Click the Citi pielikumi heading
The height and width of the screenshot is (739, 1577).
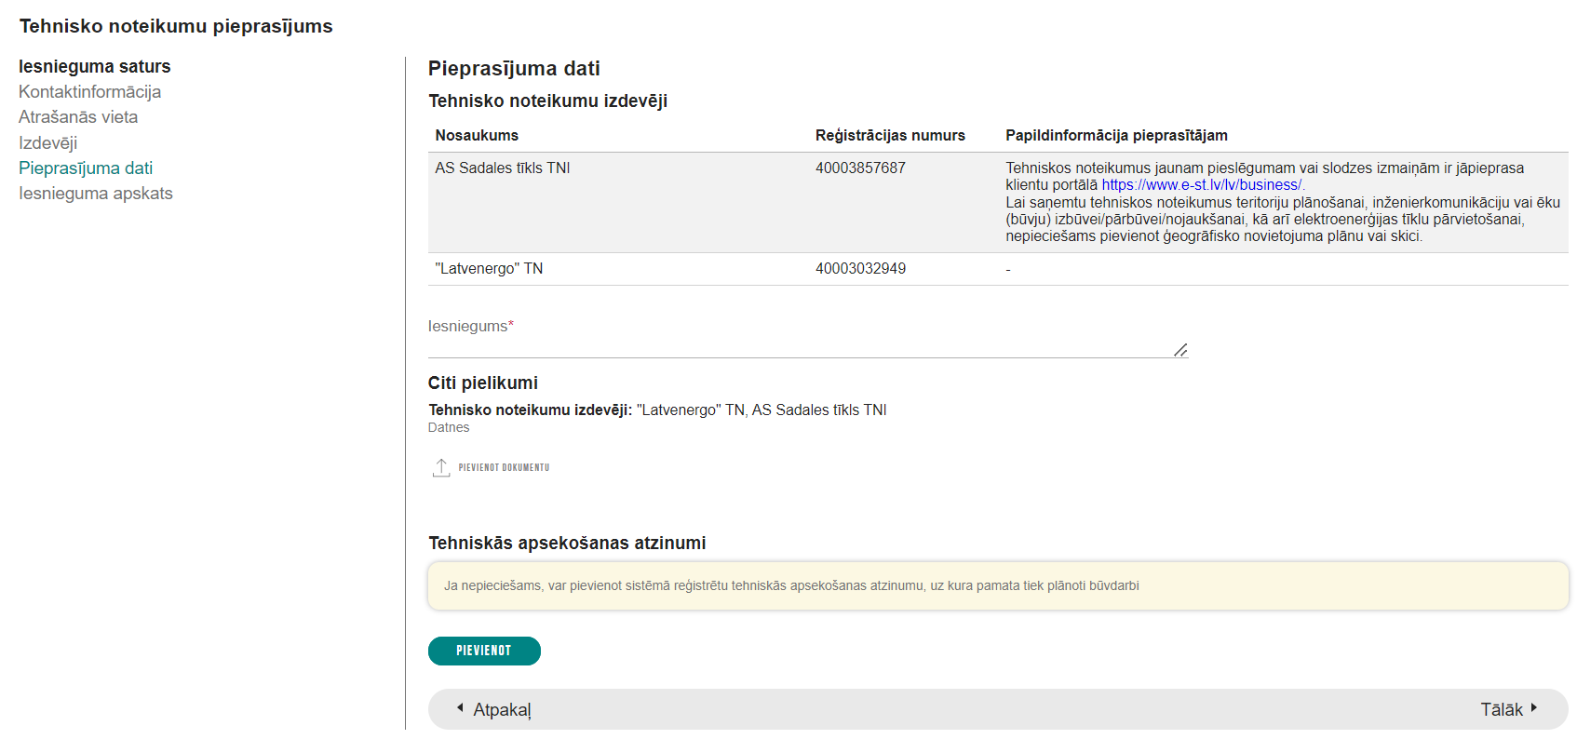(483, 383)
